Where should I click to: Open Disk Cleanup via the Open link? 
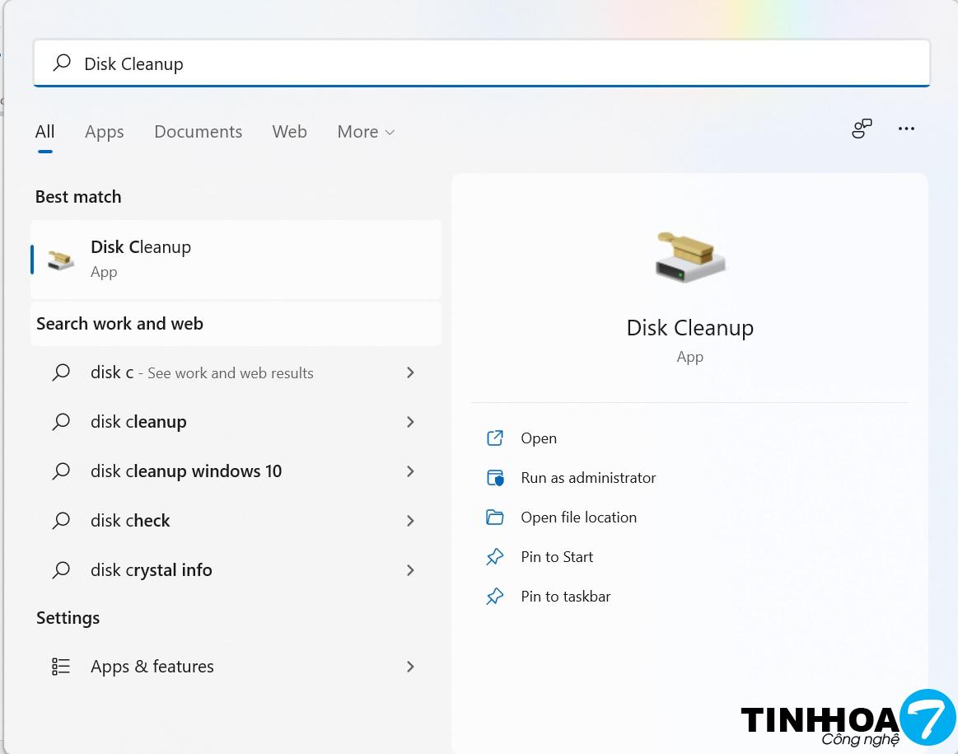click(x=539, y=438)
